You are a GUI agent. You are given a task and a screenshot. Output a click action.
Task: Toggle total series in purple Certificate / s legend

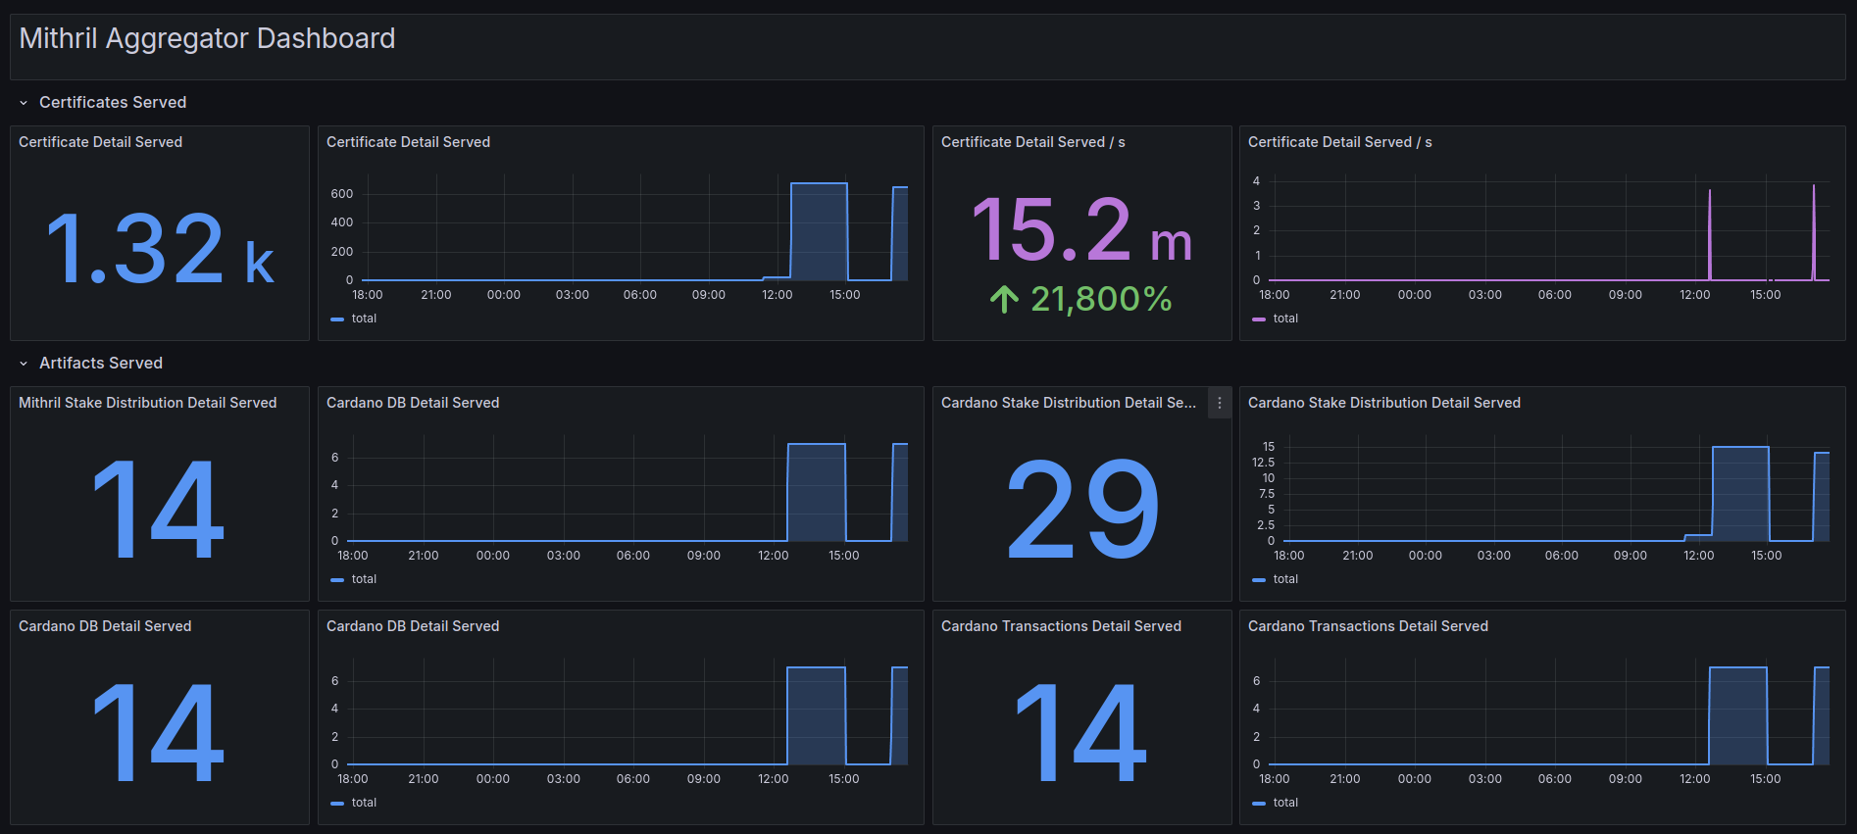click(x=1285, y=319)
